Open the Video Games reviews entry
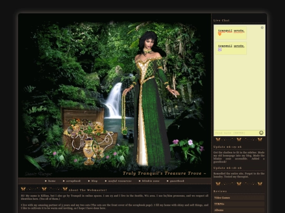Viewport: 285px width, 213px height. click(x=239, y=198)
